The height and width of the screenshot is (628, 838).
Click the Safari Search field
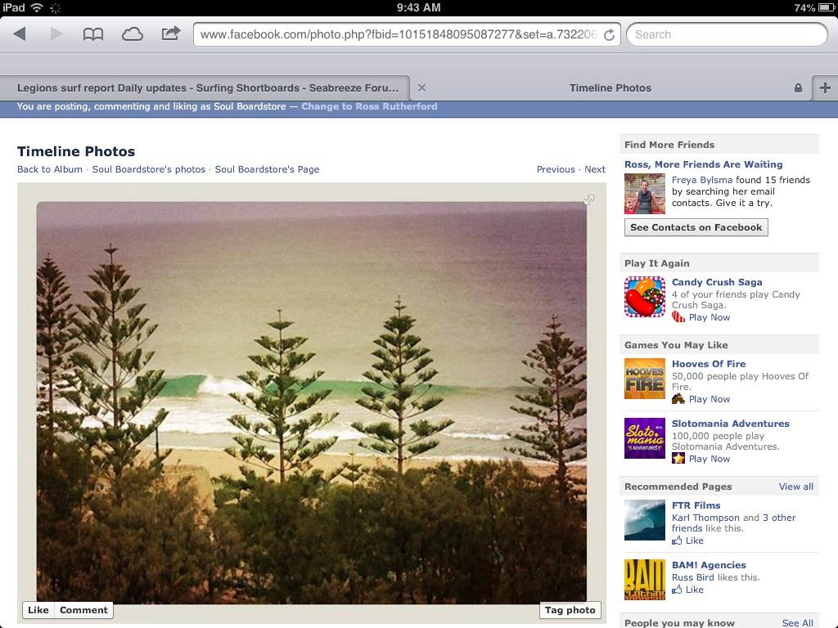click(x=727, y=34)
